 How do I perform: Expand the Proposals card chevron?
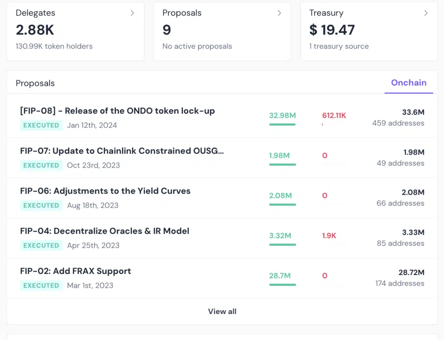coord(279,13)
